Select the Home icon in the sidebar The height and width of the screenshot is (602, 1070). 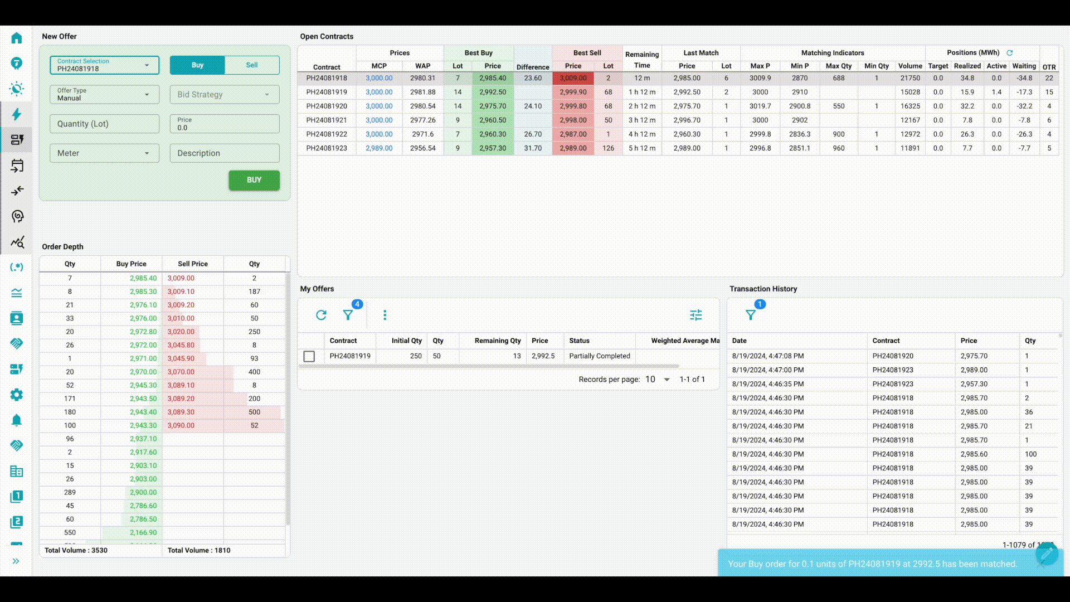17,37
